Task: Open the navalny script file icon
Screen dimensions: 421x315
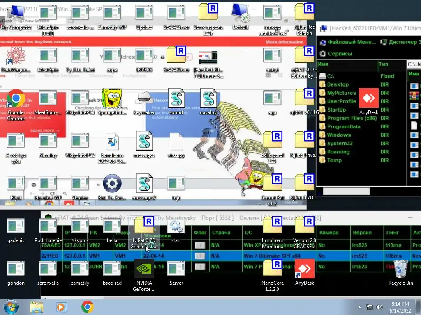Action: tap(208, 102)
